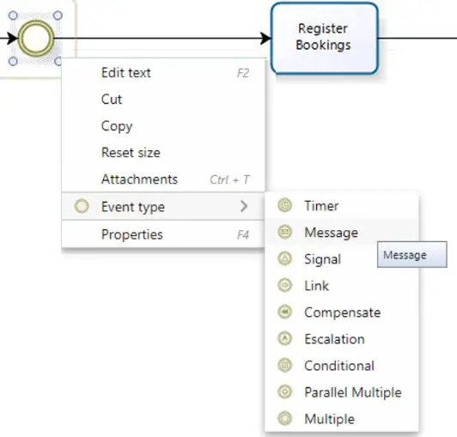This screenshot has height=437, width=457.
Task: Choose the Parallel Multiple event icon
Action: [284, 391]
